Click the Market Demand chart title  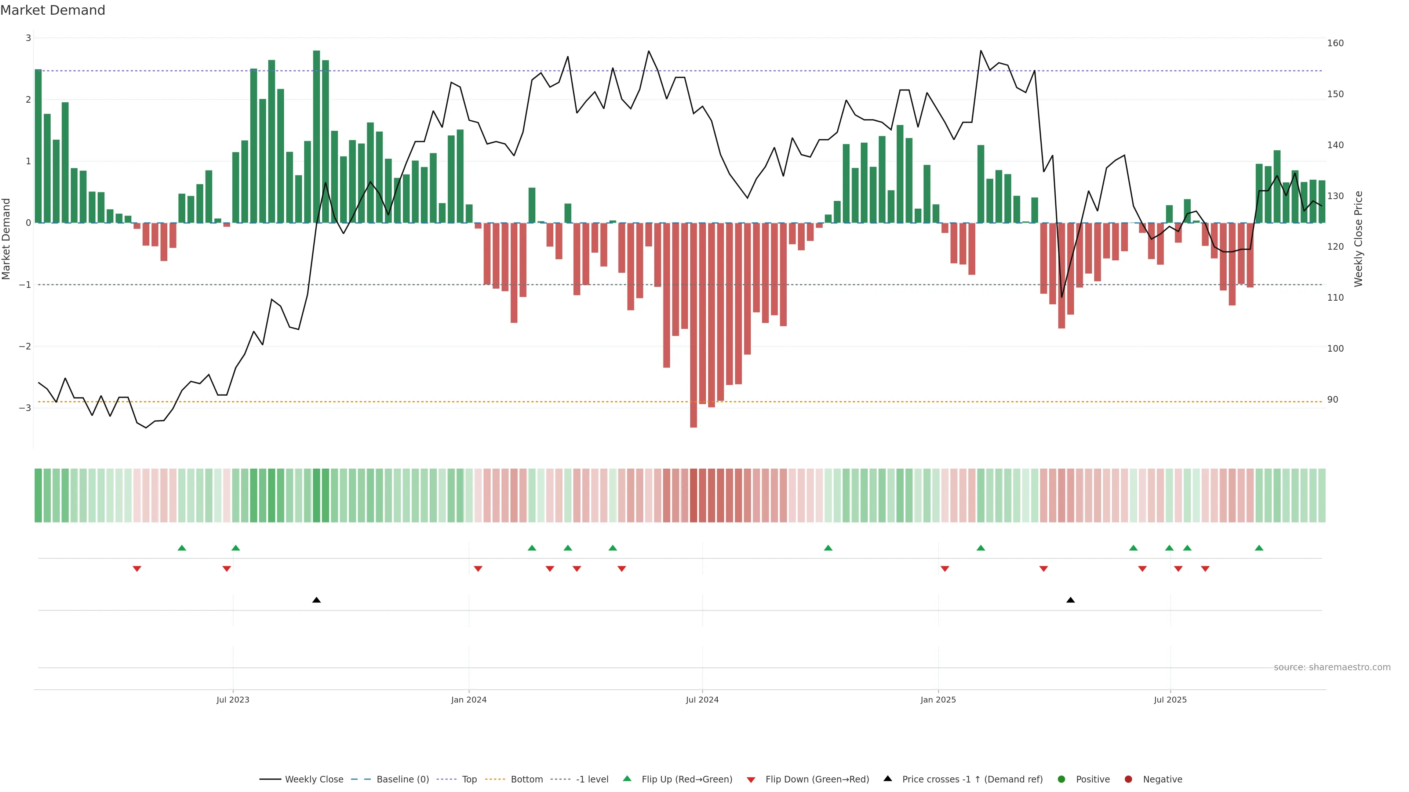tap(52, 10)
